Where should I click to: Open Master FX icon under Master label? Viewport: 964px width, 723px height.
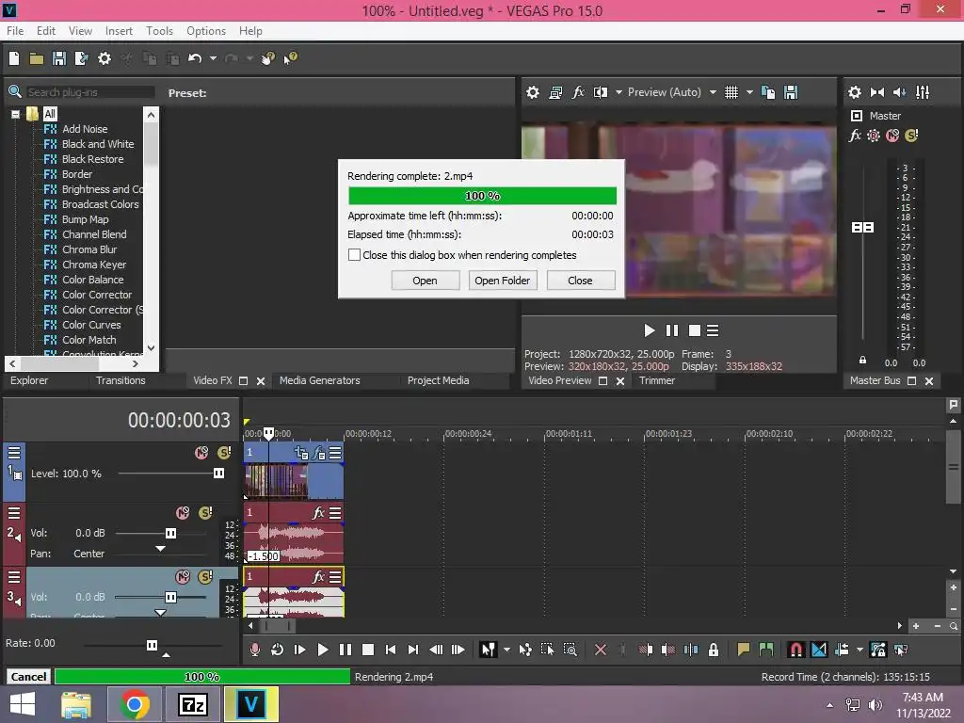855,136
